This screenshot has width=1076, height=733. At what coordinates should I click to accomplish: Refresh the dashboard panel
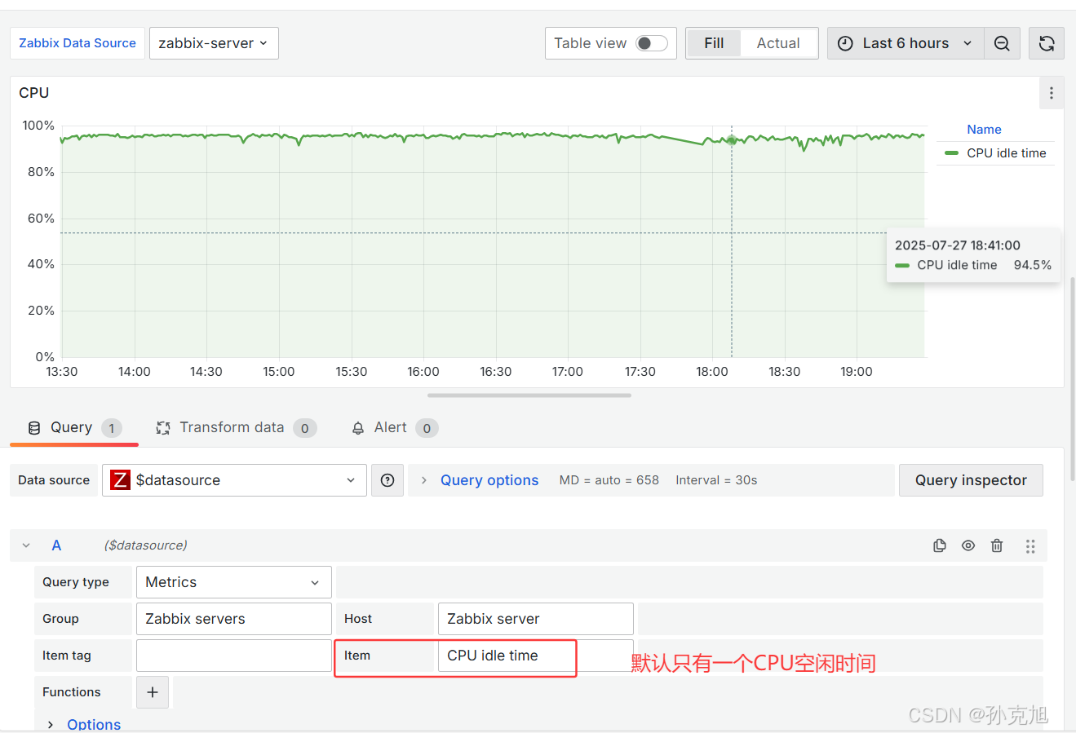pos(1047,43)
